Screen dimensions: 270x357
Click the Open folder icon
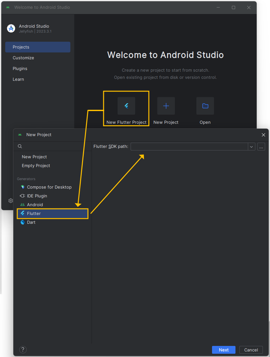pyautogui.click(x=205, y=106)
